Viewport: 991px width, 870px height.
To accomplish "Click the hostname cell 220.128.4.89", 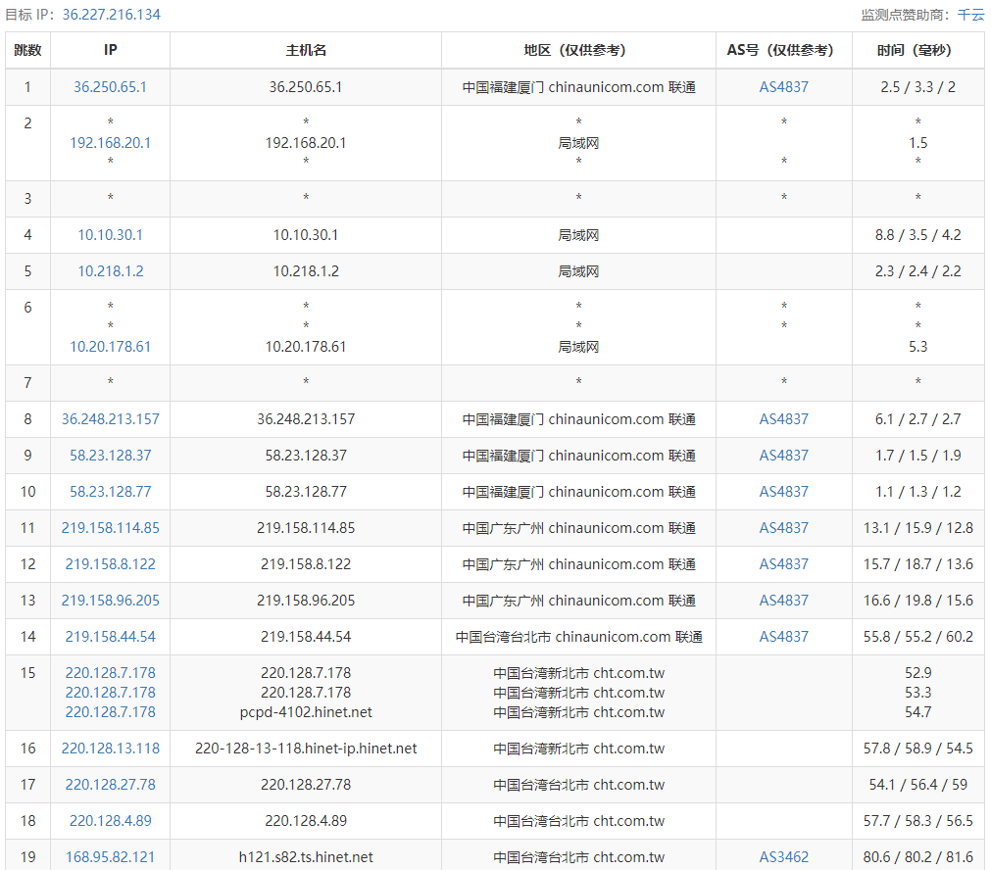I will coord(306,821).
